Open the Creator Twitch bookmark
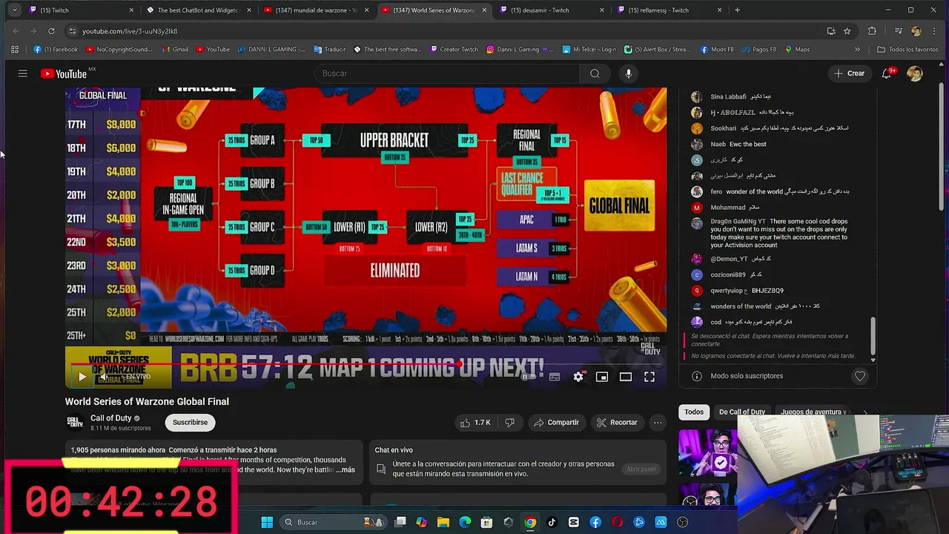This screenshot has width=949, height=534. [454, 50]
